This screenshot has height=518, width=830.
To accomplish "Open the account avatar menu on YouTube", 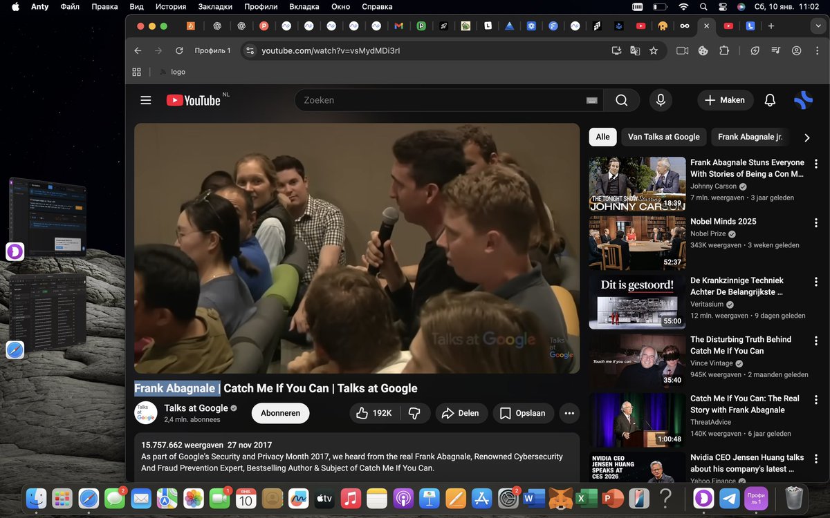I will [x=803, y=100].
